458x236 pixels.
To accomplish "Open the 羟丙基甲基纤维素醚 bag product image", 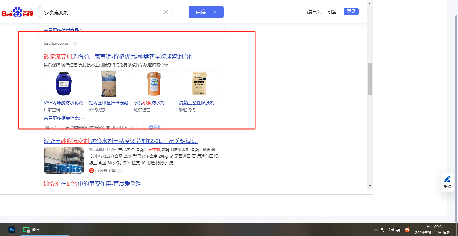I will tap(109, 84).
